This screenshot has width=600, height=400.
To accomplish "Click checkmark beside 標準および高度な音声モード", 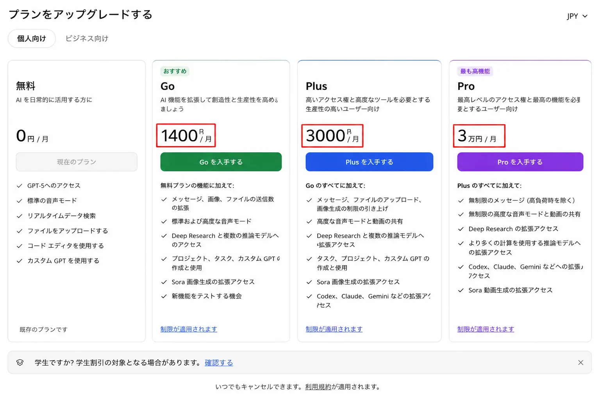I will 164,222.
